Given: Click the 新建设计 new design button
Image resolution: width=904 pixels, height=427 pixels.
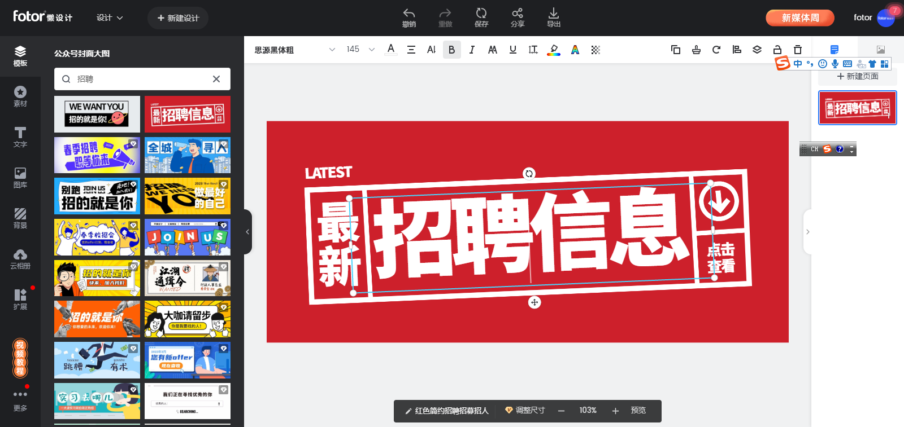Looking at the screenshot, I should (x=178, y=18).
